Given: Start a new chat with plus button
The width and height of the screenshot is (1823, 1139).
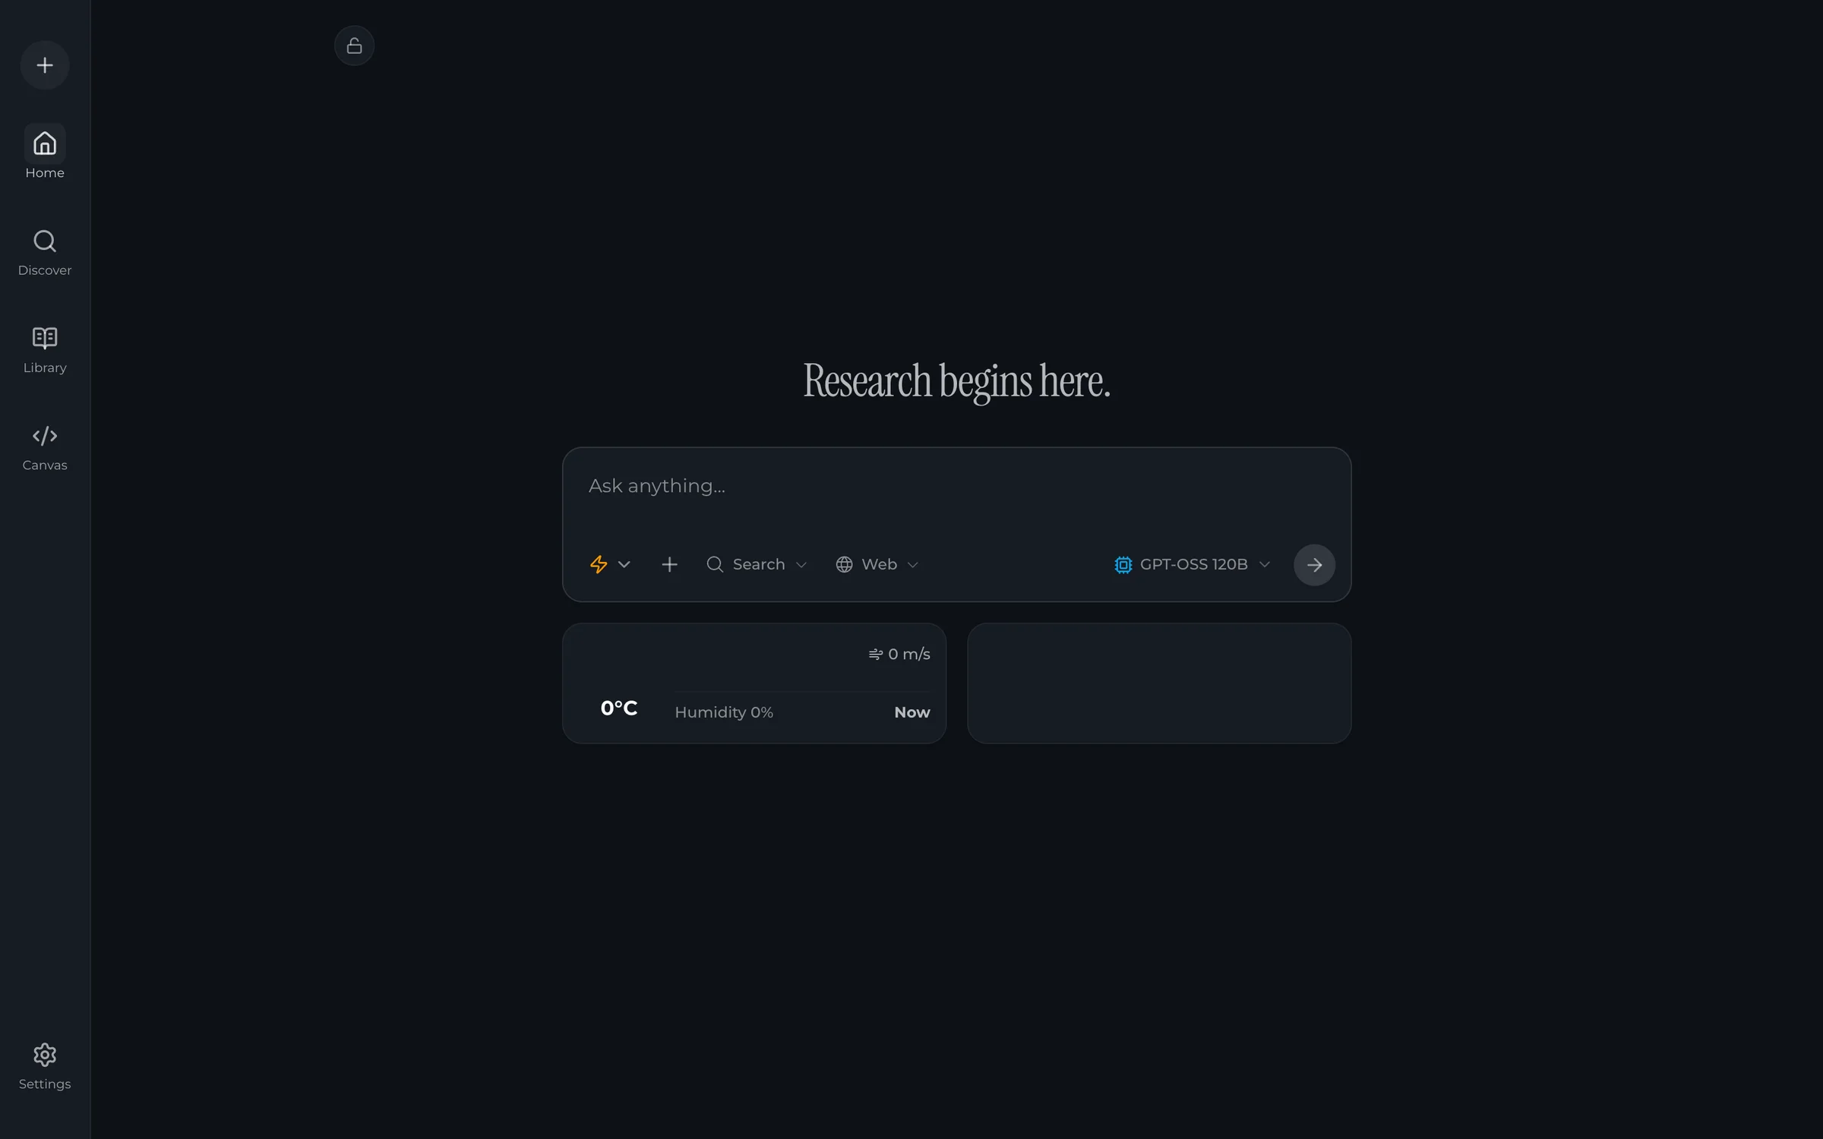Looking at the screenshot, I should point(45,65).
